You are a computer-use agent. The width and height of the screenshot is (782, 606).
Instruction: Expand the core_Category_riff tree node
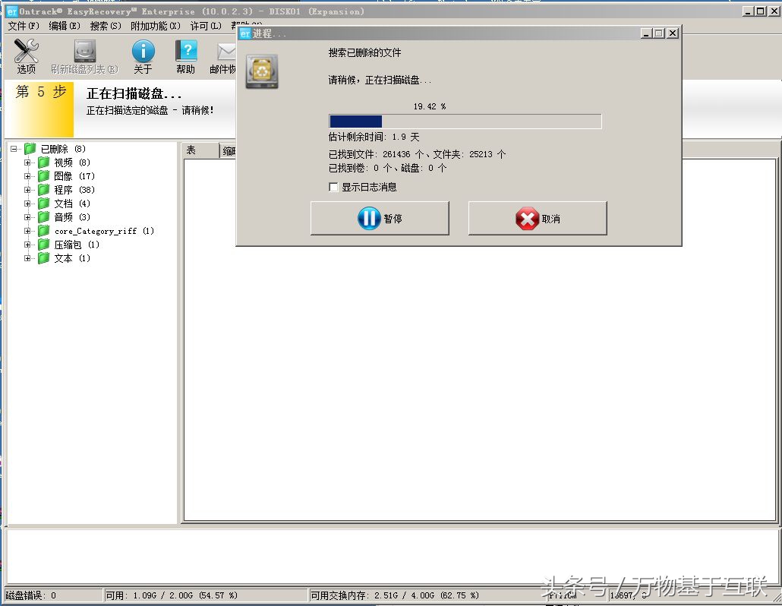[x=27, y=231]
